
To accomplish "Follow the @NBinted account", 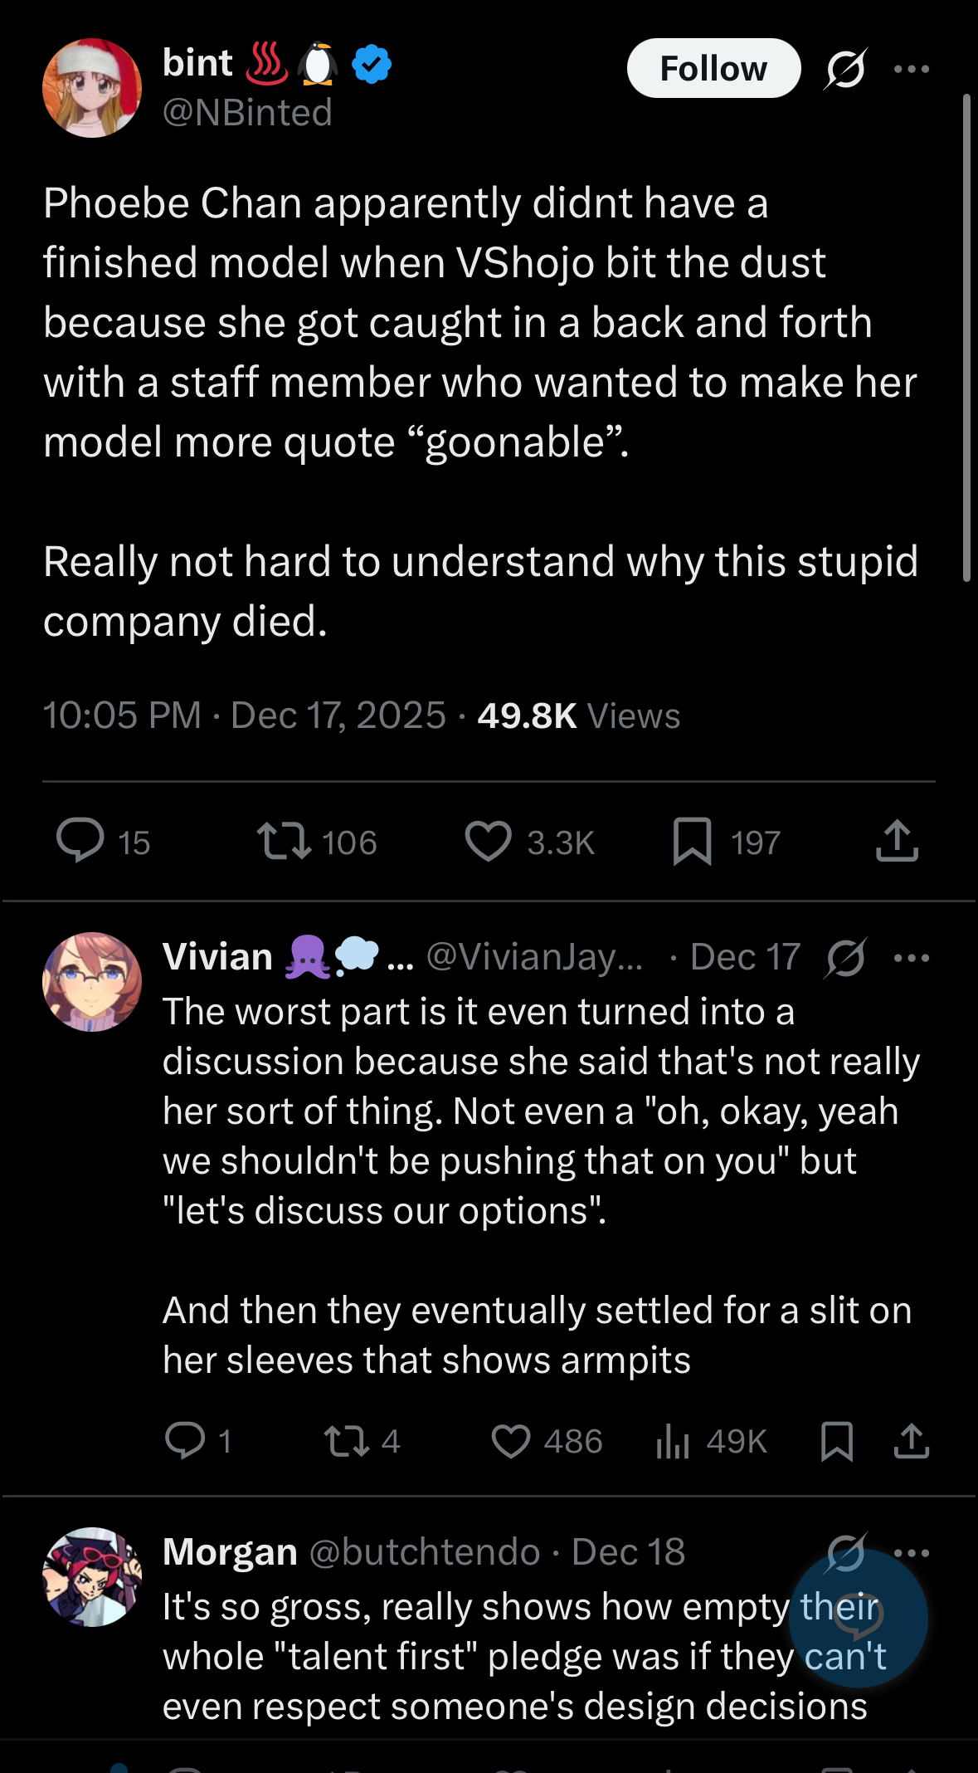I will coord(713,69).
